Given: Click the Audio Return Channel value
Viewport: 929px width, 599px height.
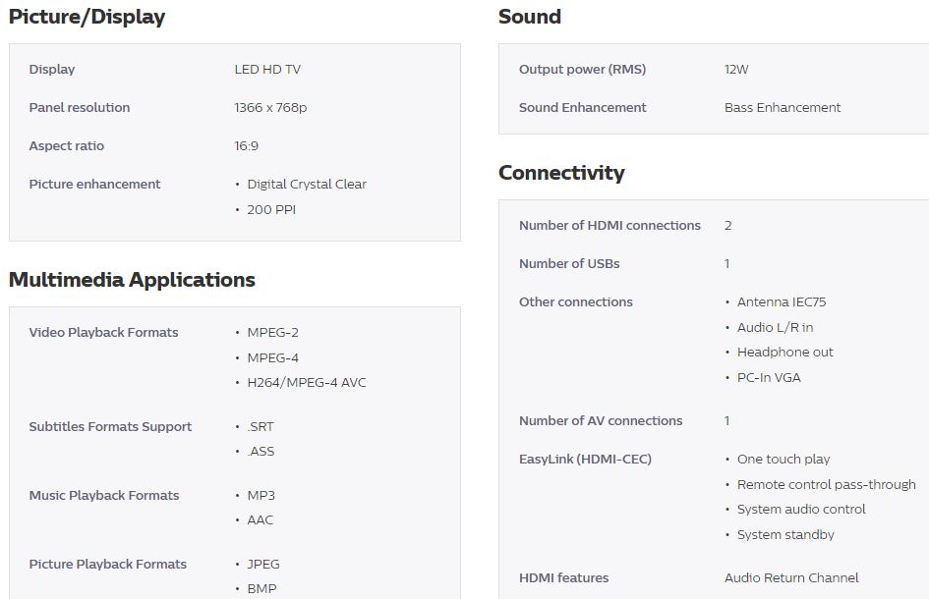Looking at the screenshot, I should coord(791,578).
